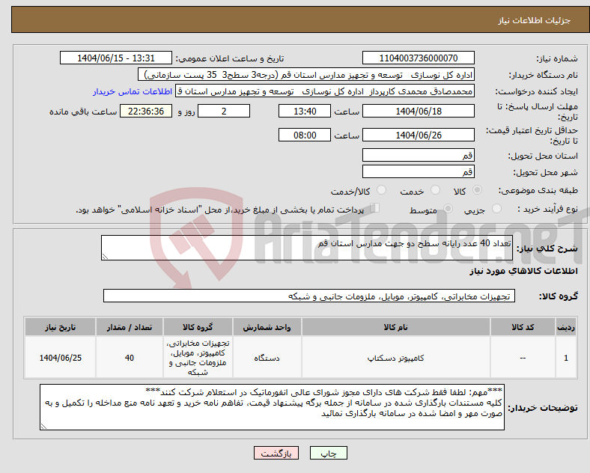
Task: Click the کد کالا column header
Action: tap(523, 327)
